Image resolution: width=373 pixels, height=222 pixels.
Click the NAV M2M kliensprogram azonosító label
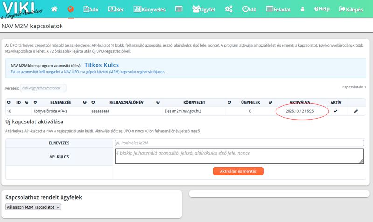click(46, 66)
